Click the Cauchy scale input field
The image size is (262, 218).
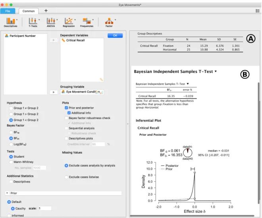tap(44, 208)
